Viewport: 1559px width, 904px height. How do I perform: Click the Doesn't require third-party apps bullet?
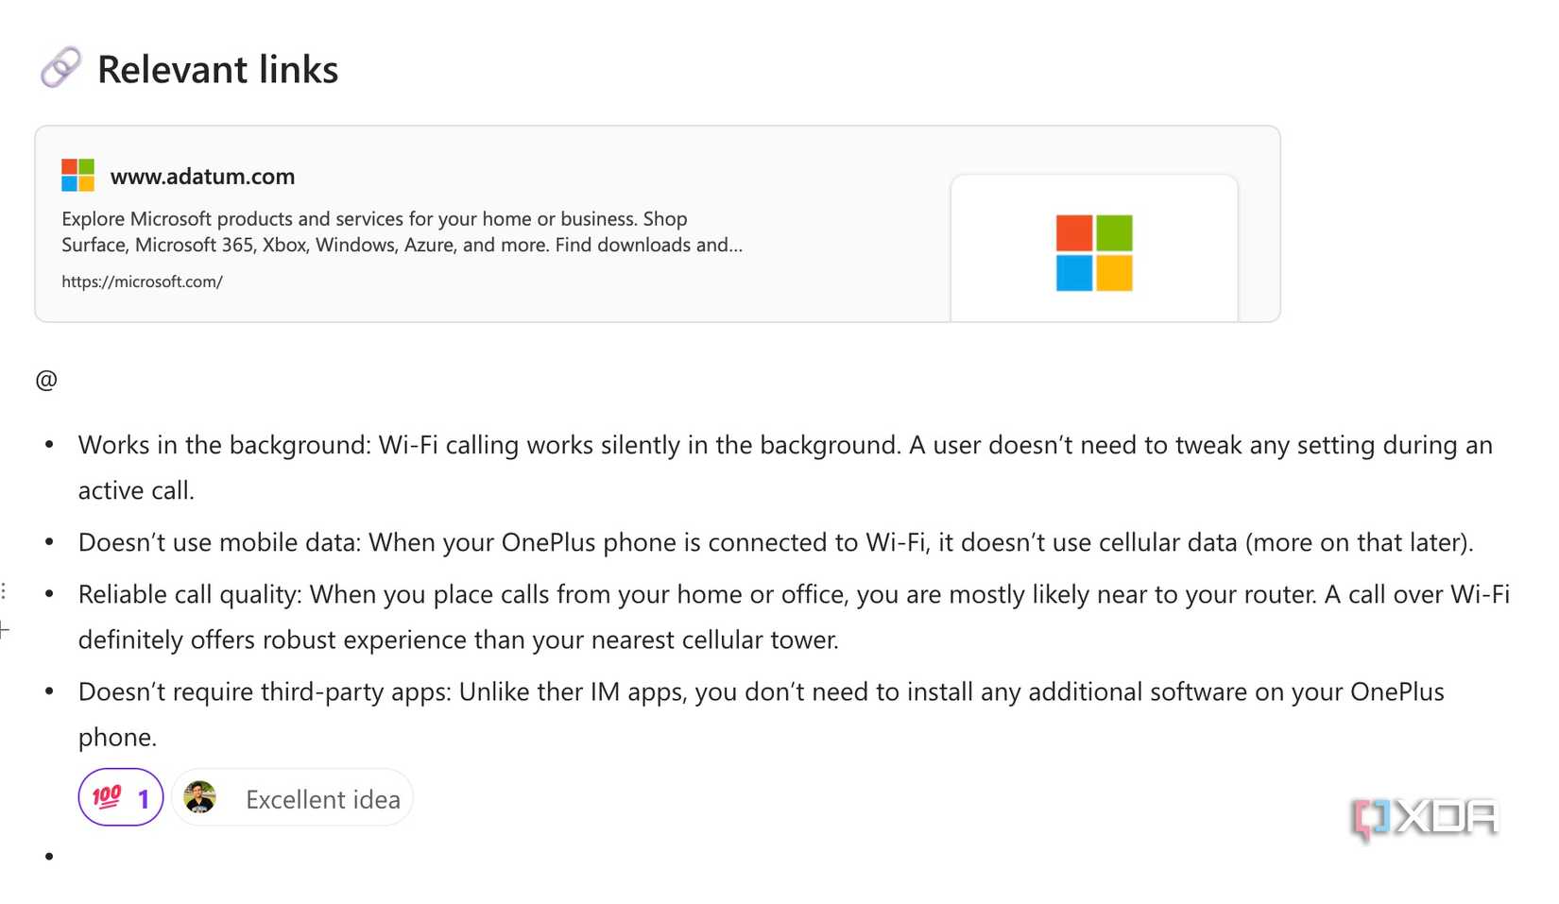(x=761, y=714)
